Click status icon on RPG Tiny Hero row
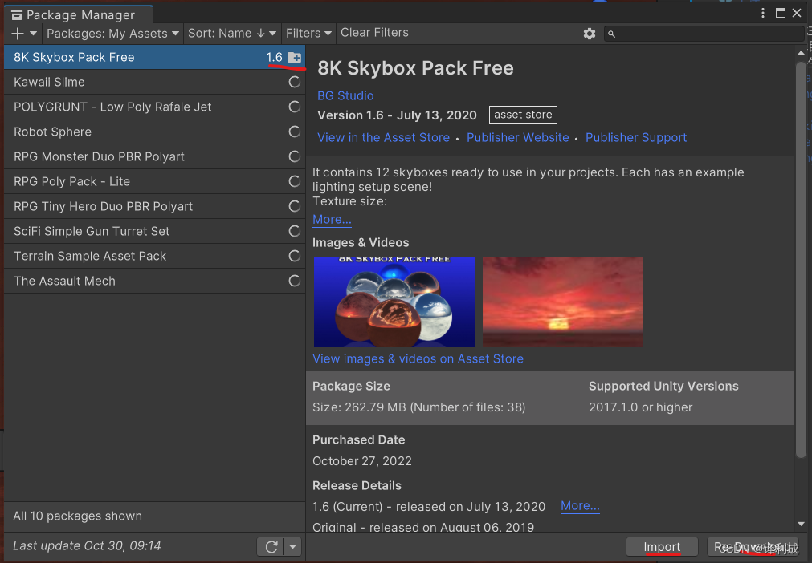This screenshot has height=563, width=812. (x=294, y=206)
